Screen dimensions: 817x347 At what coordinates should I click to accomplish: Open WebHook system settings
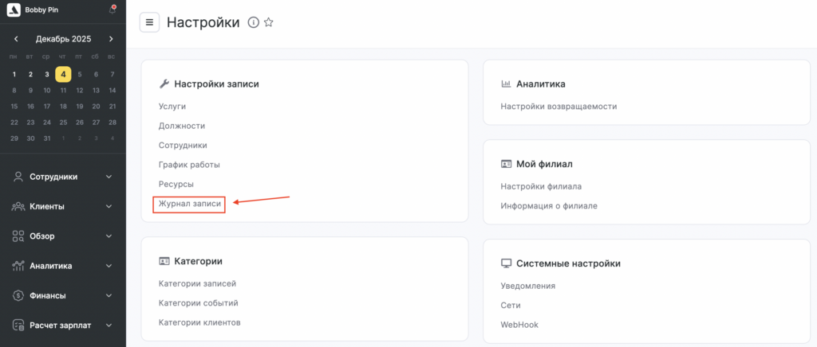tap(519, 325)
